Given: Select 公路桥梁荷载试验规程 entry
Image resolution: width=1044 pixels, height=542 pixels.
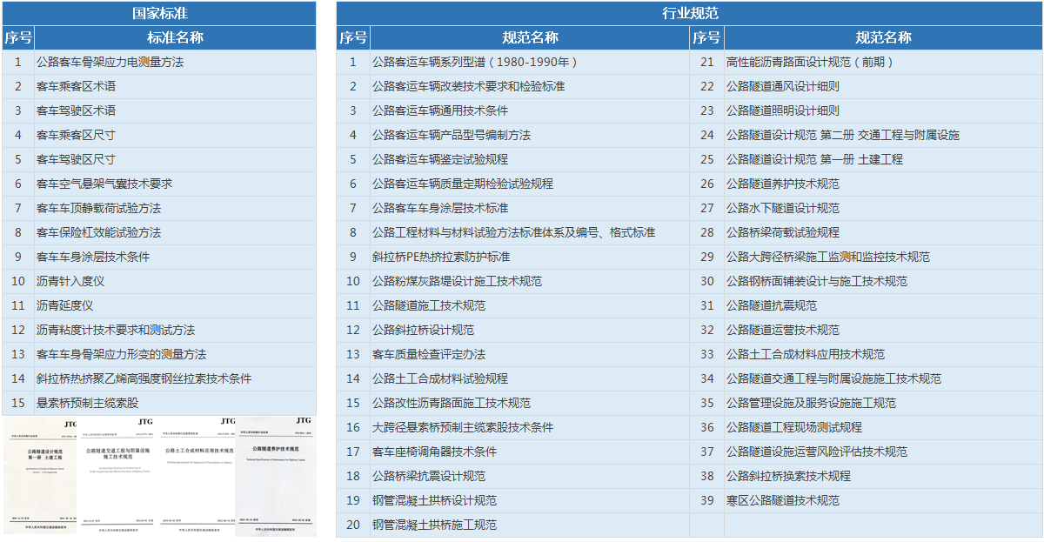Looking at the screenshot, I should point(782,232).
